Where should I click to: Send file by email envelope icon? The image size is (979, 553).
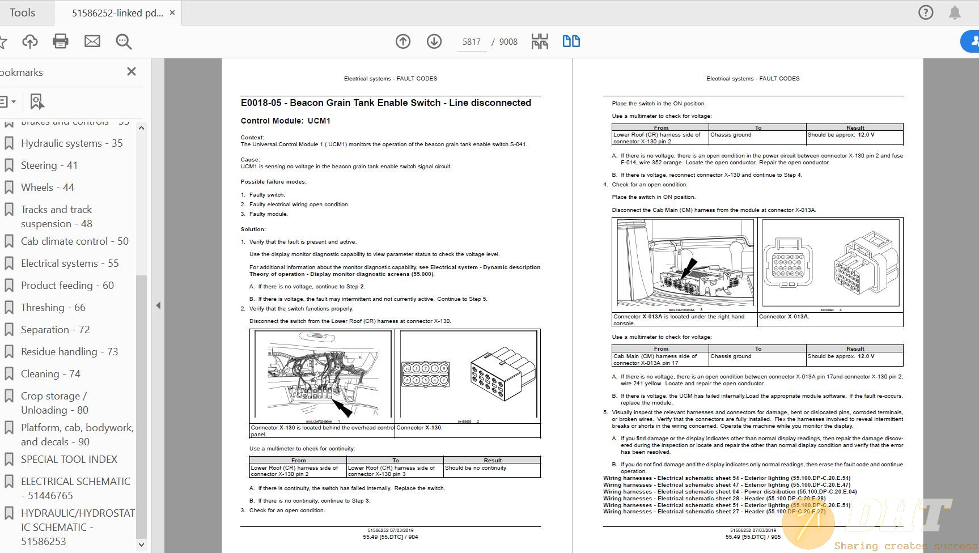coord(92,41)
